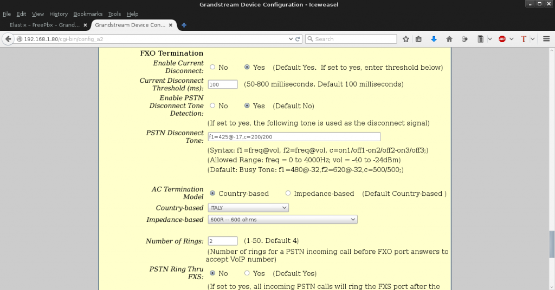
Task: Click the PSTN Disconnect Tone field
Action: (294, 137)
